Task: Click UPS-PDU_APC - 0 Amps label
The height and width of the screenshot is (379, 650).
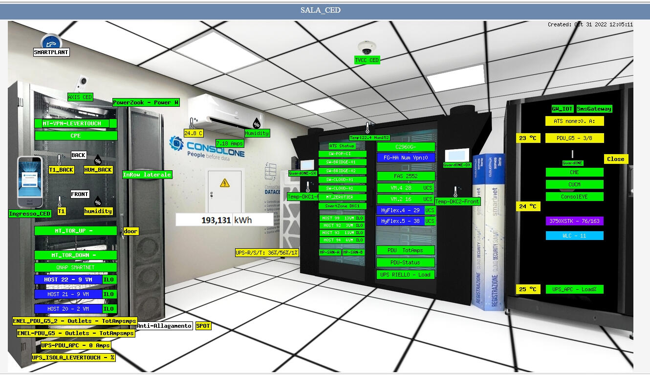Action: pyautogui.click(x=76, y=345)
